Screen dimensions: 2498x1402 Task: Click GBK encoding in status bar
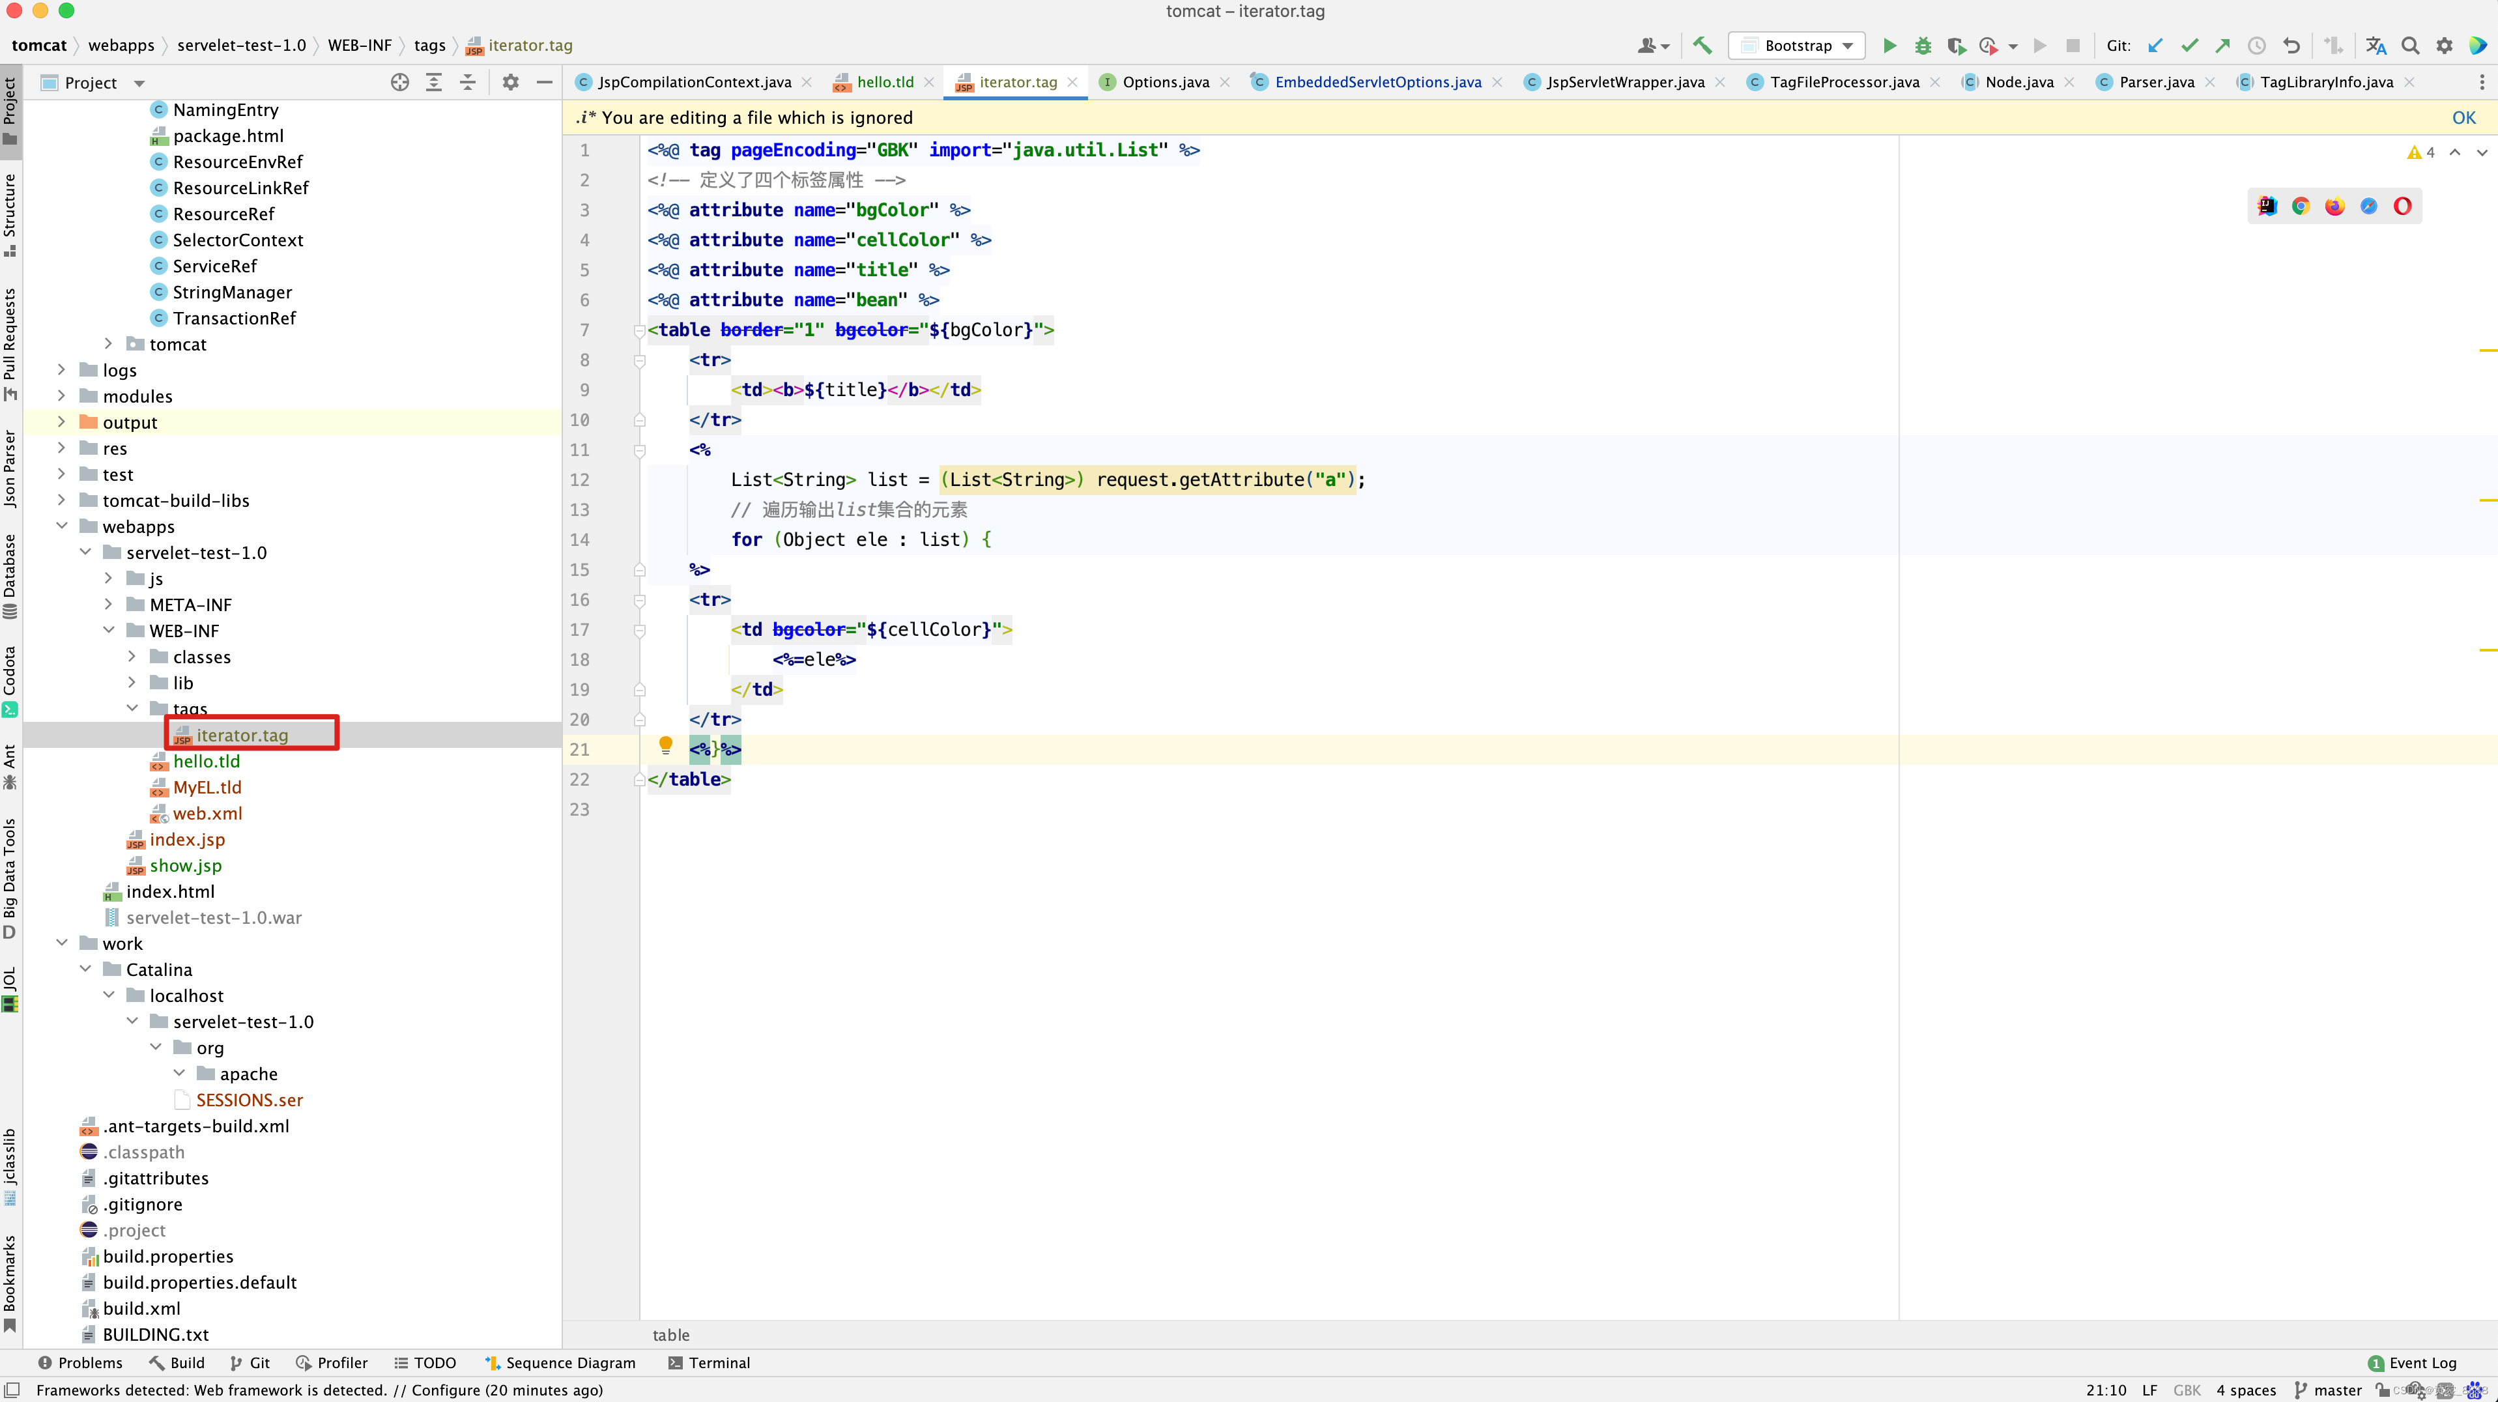coord(2186,1390)
